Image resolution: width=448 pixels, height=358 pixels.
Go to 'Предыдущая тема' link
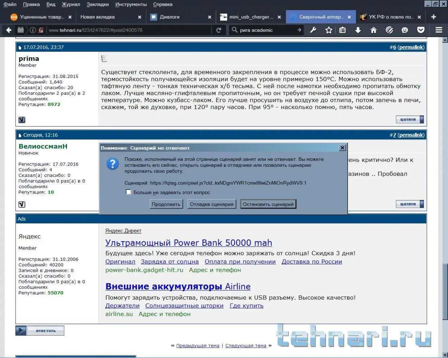[198, 346]
